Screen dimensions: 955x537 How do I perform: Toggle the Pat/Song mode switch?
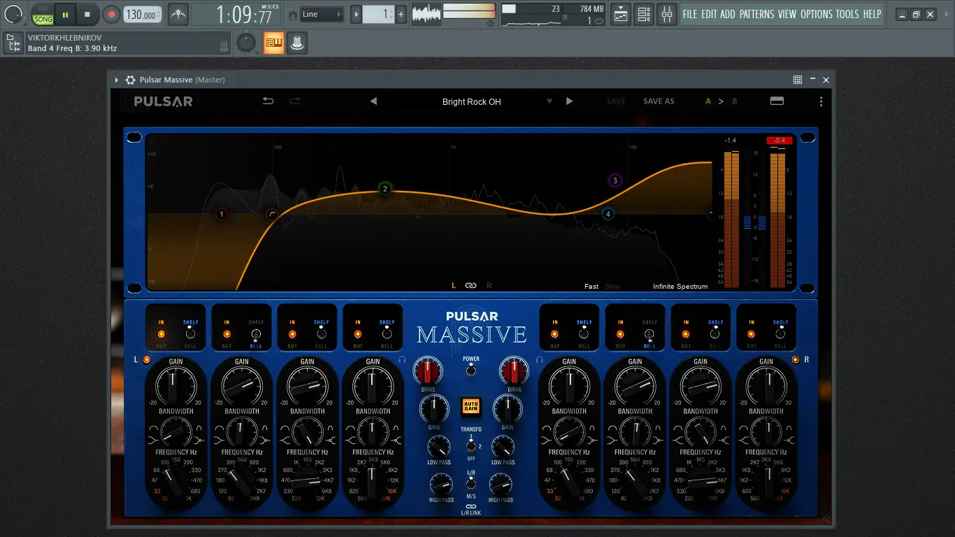click(43, 14)
